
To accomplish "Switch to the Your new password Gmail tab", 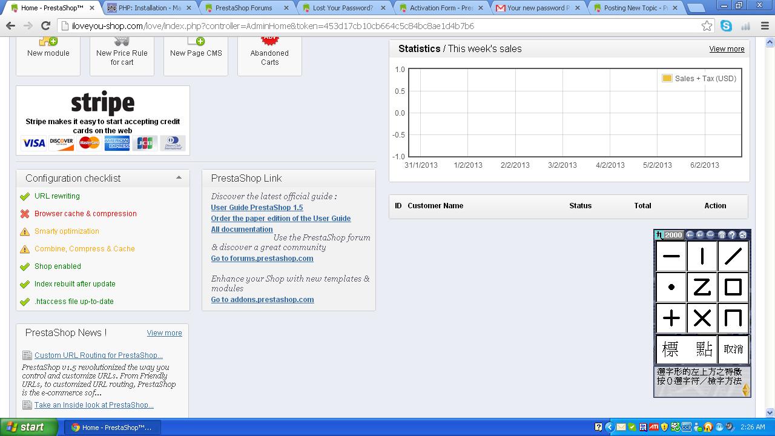I will point(537,8).
